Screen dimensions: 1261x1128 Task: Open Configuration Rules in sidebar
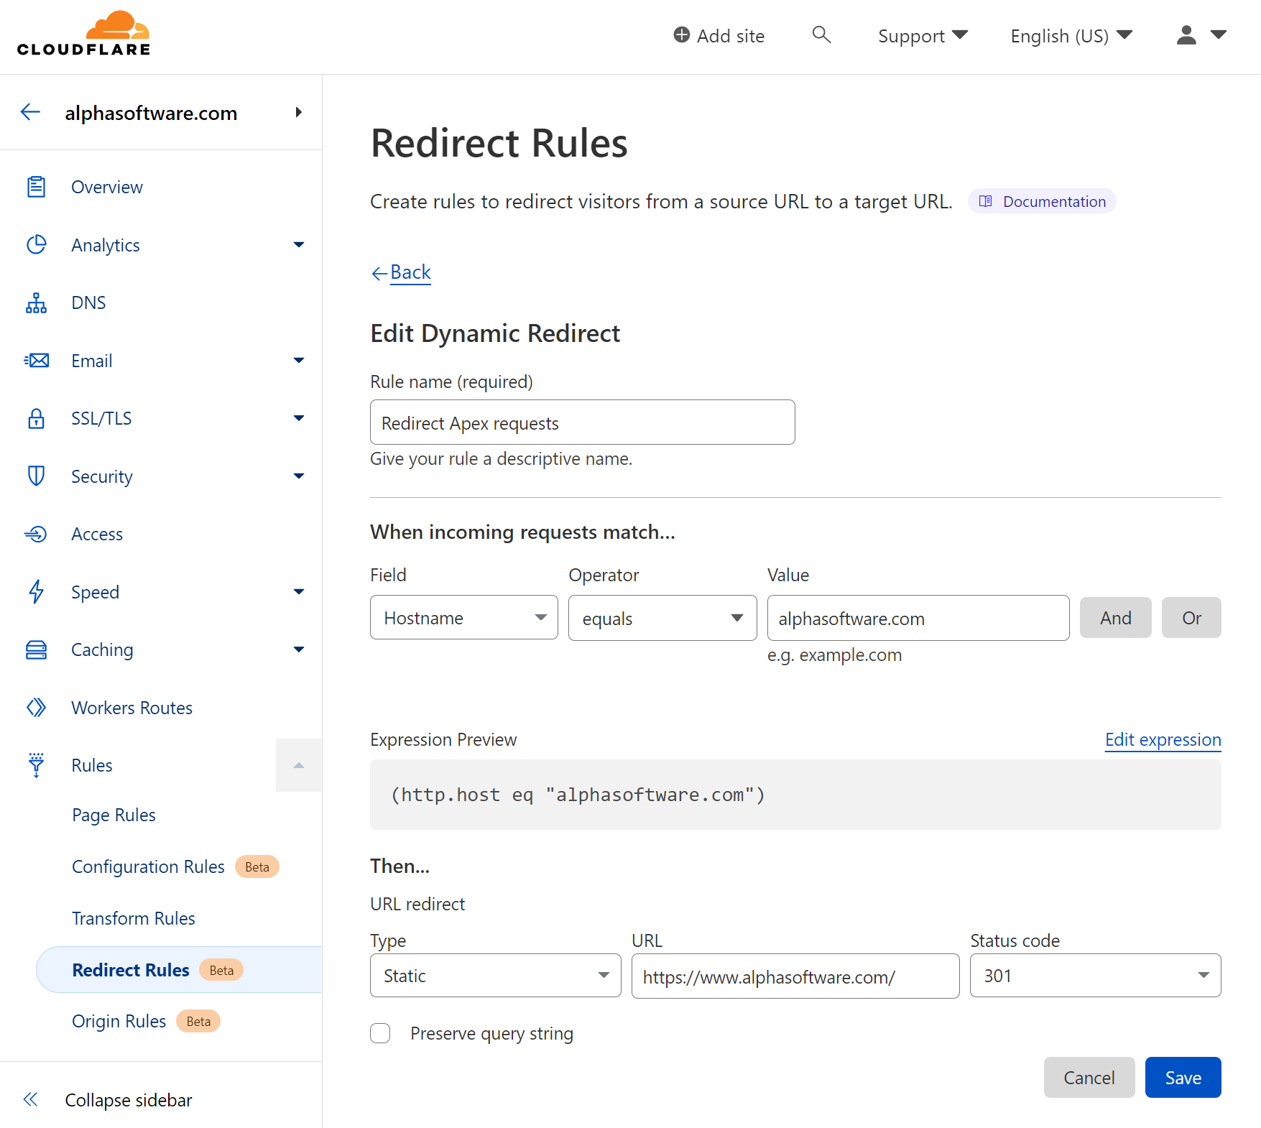(148, 867)
